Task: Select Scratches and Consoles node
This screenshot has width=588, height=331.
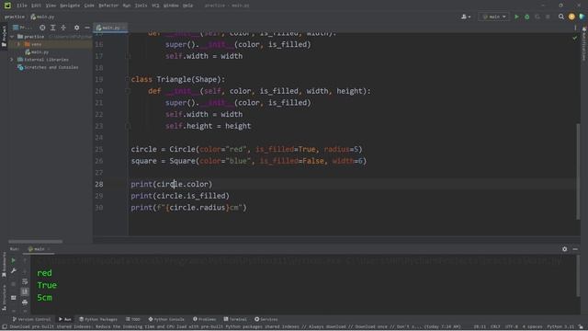Action: [x=48, y=67]
